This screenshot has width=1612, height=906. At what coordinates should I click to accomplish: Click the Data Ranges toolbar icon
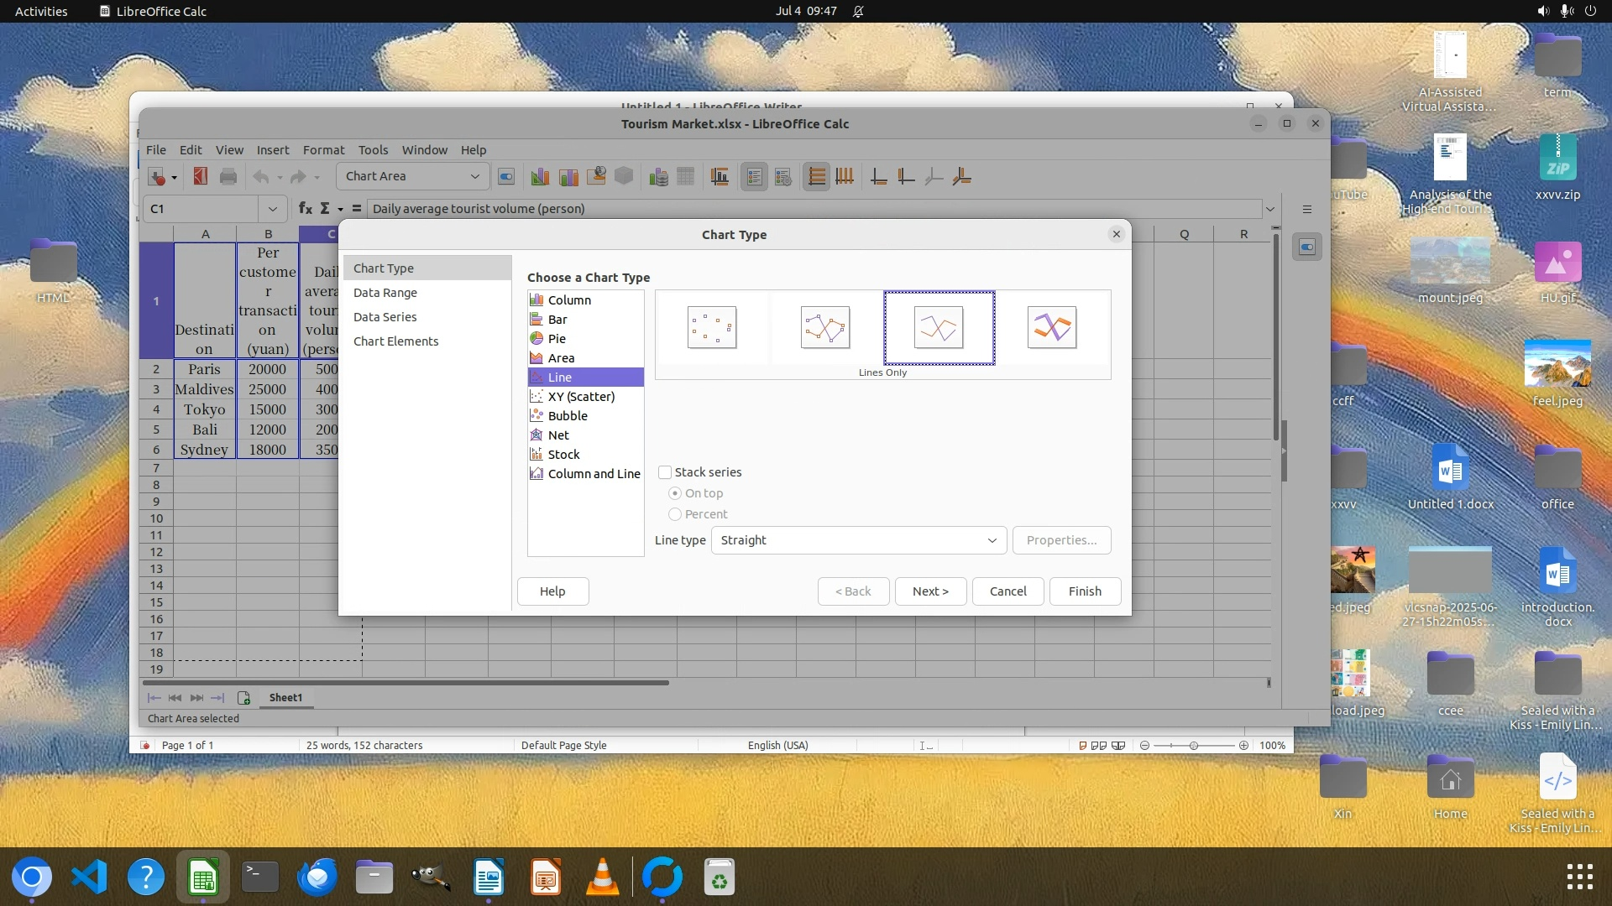(659, 176)
